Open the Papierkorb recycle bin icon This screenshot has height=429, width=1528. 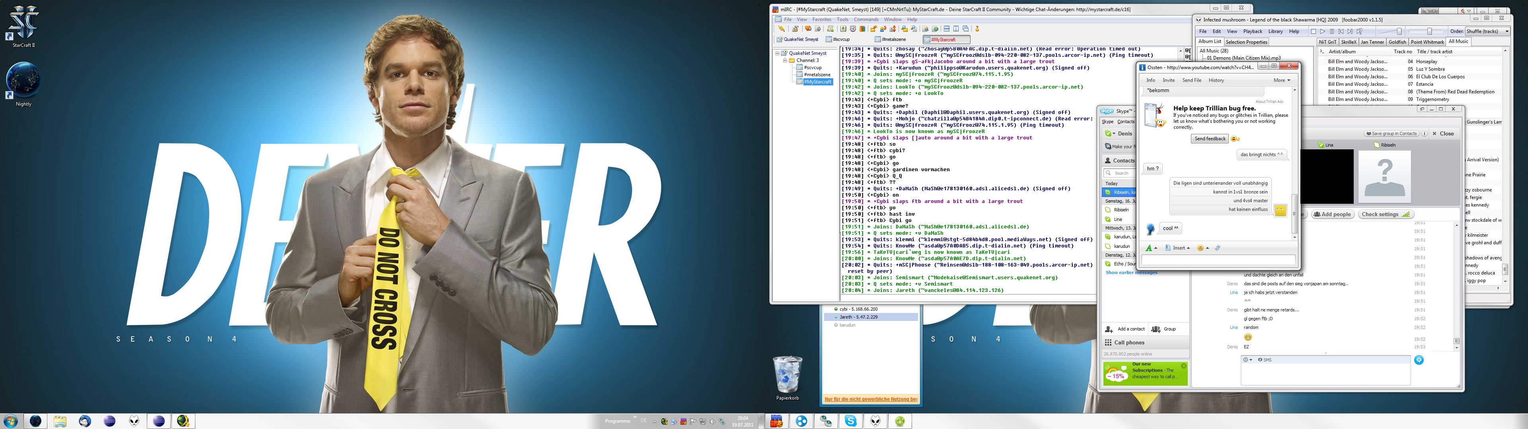788,377
